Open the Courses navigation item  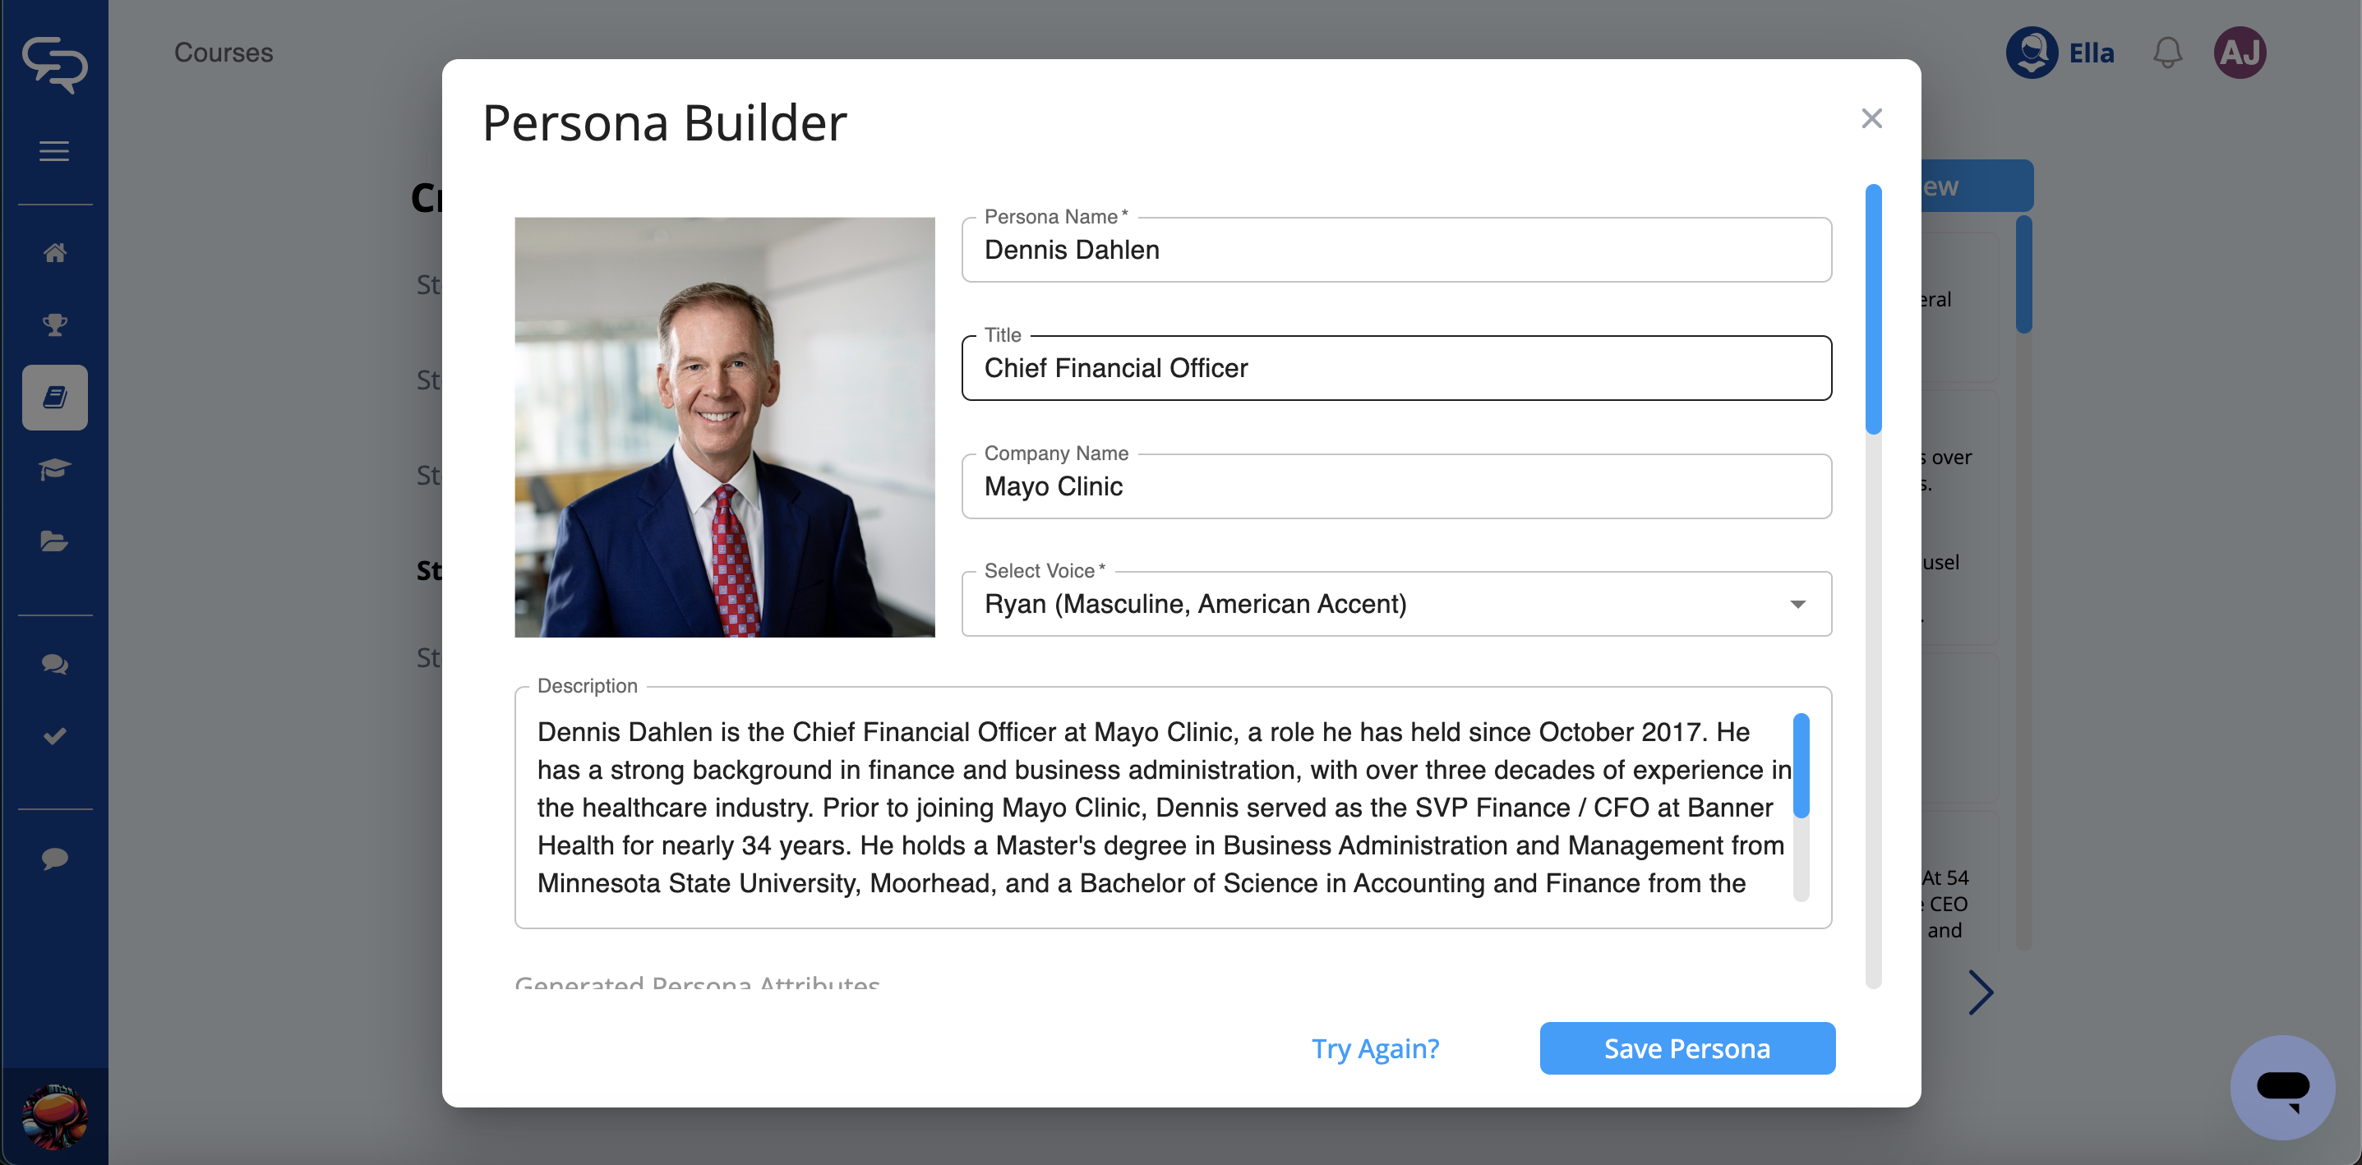point(224,53)
